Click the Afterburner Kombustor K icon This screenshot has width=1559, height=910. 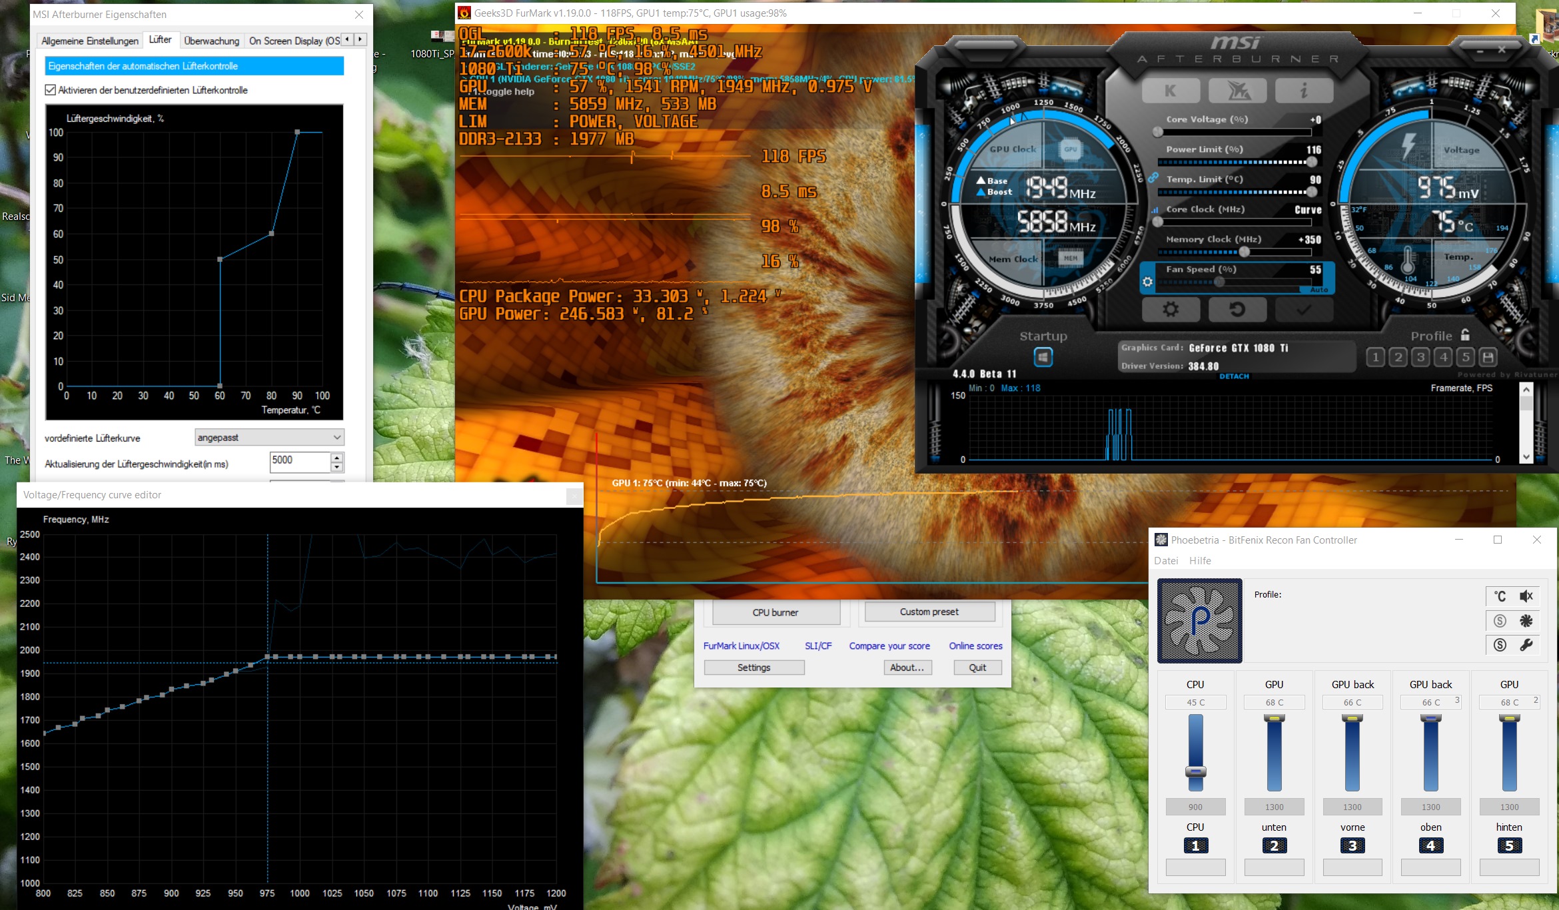(x=1171, y=91)
